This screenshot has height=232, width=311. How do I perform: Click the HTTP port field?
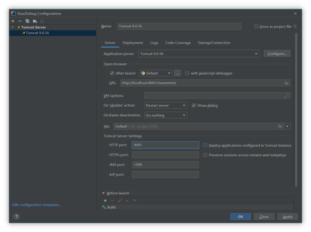coord(166,145)
